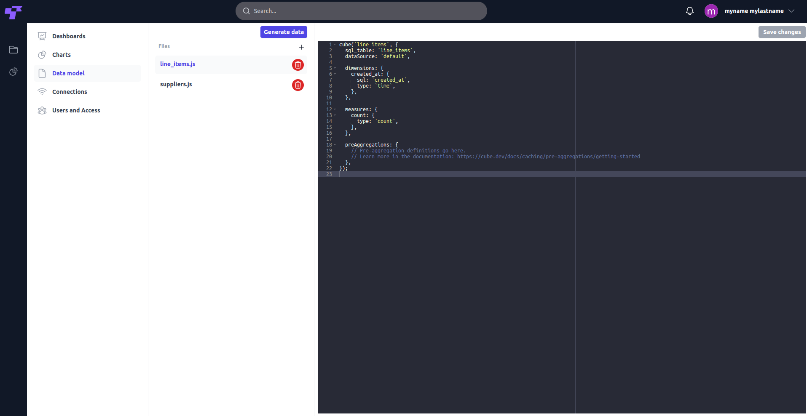Click the user avatar icon
Image resolution: width=807 pixels, height=416 pixels.
(x=711, y=11)
